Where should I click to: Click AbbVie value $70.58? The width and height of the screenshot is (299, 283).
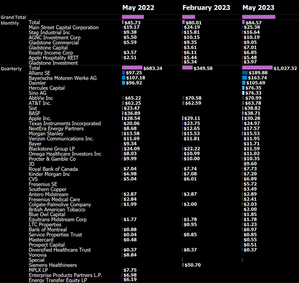point(193,98)
